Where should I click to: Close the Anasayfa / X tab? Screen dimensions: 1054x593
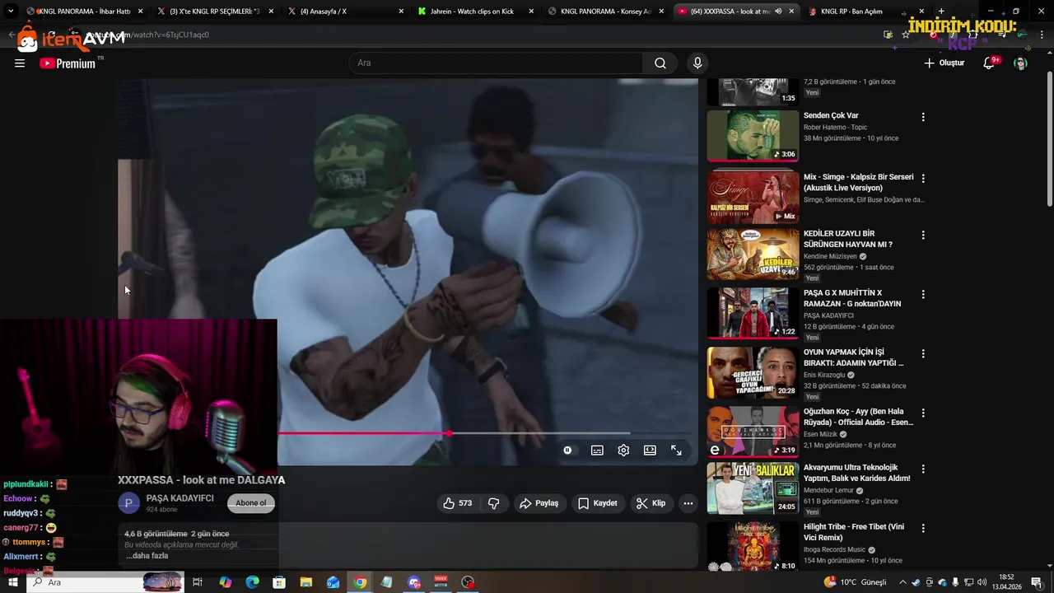tap(401, 12)
